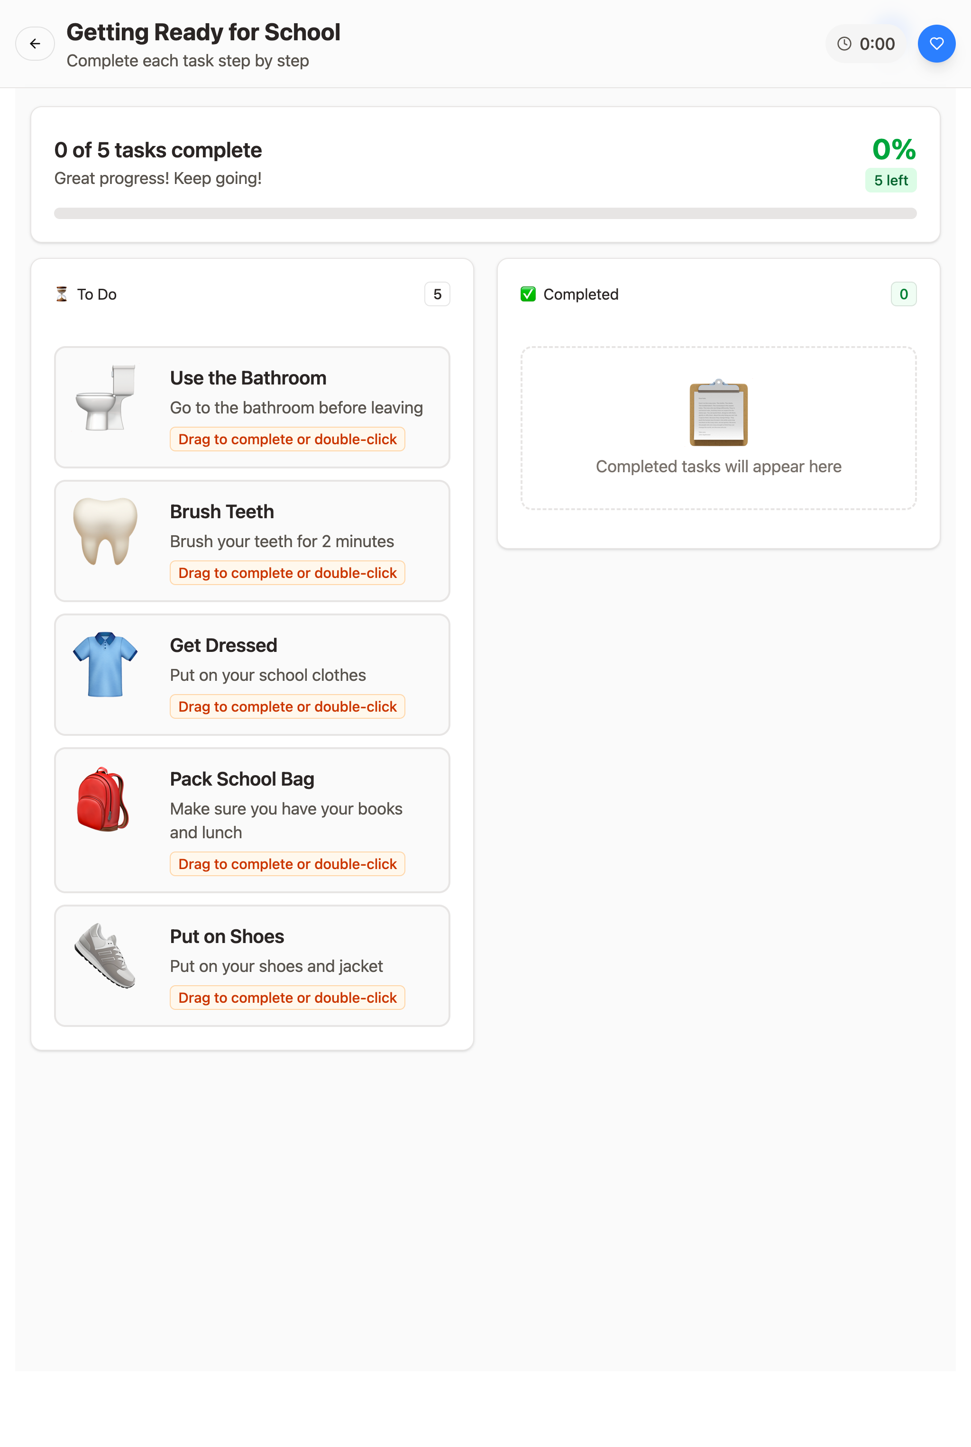The image size is (971, 1447).
Task: Click the gray progress bar under tasks complete
Action: click(485, 212)
